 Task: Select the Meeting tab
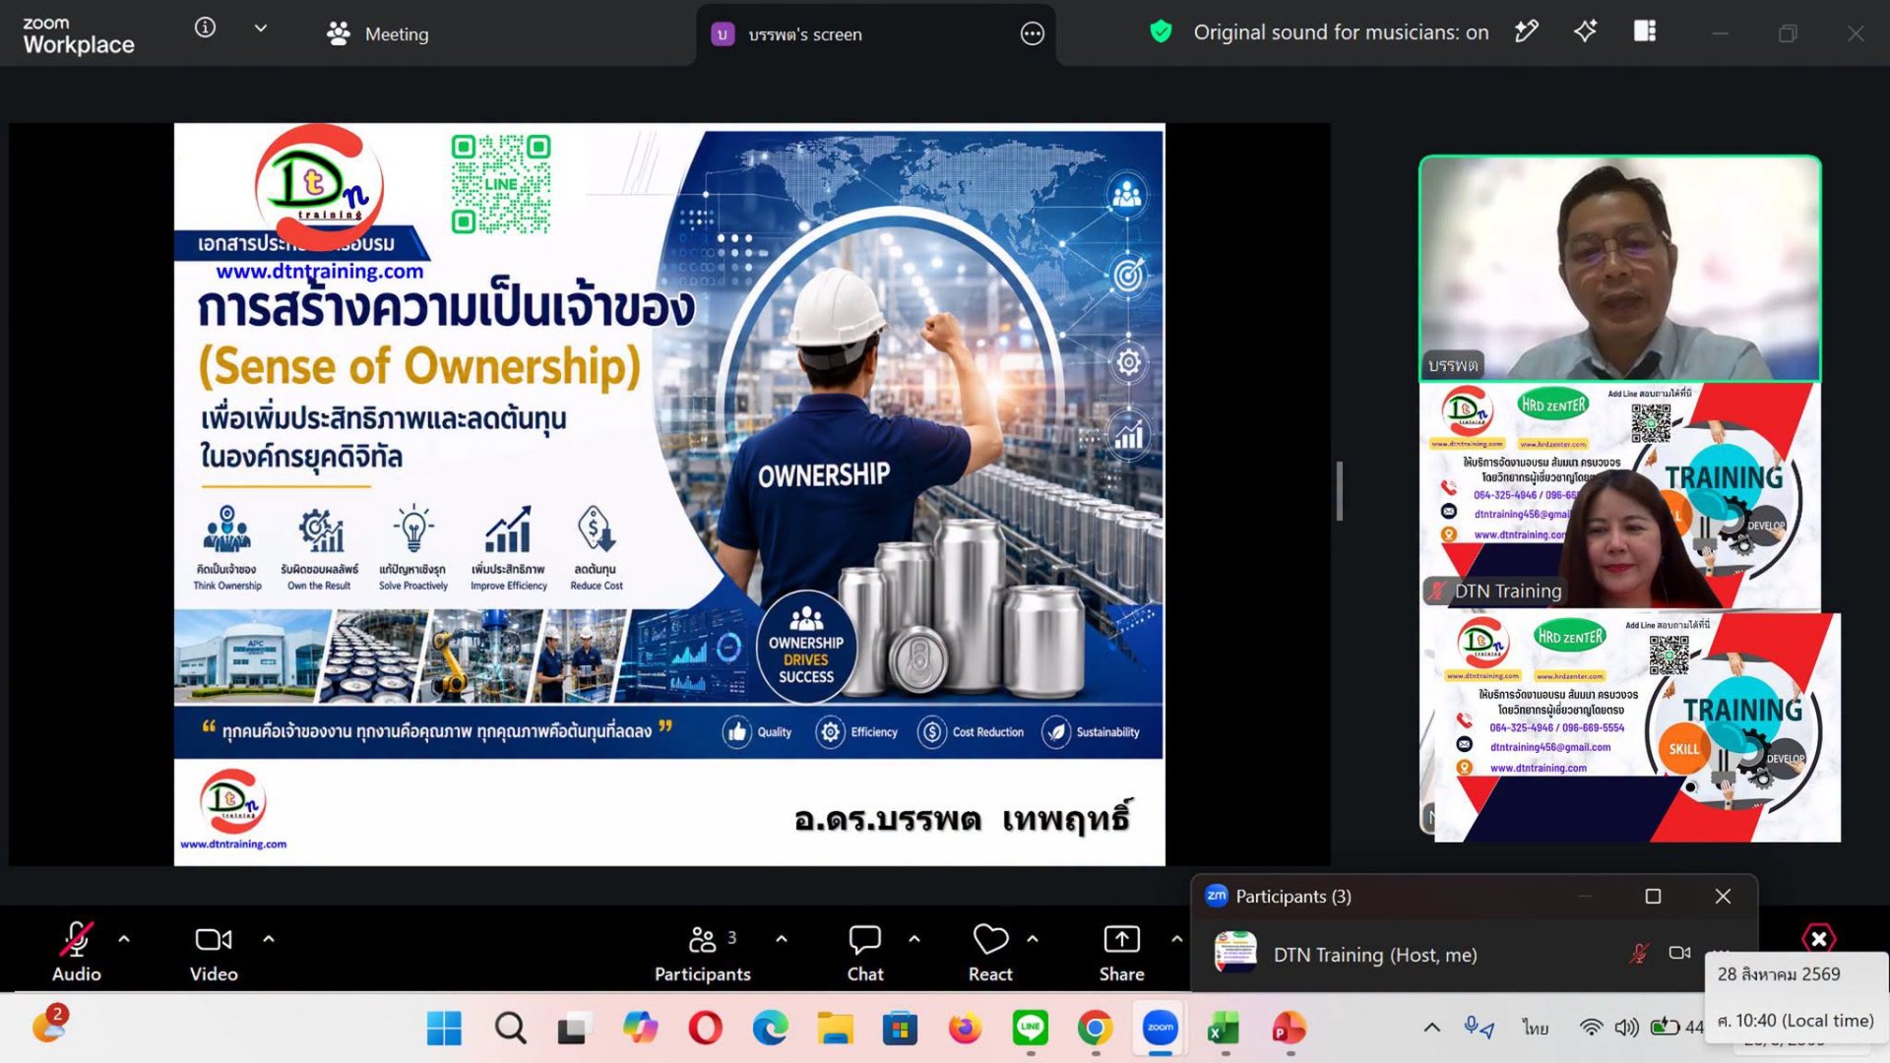pos(378,34)
